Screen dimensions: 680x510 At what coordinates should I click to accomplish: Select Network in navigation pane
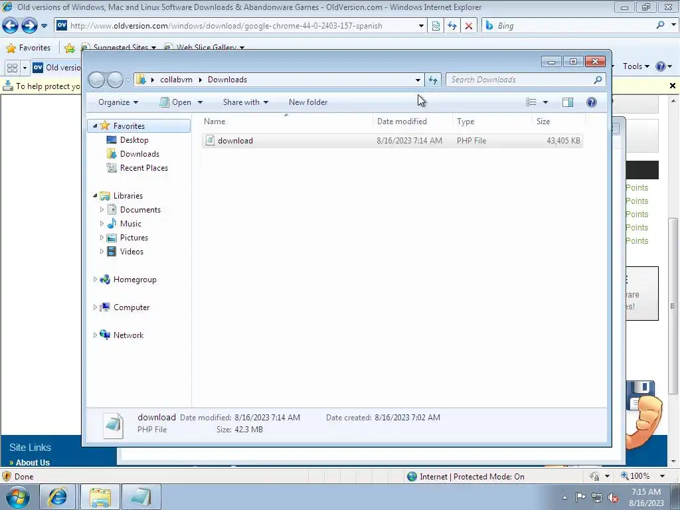128,335
